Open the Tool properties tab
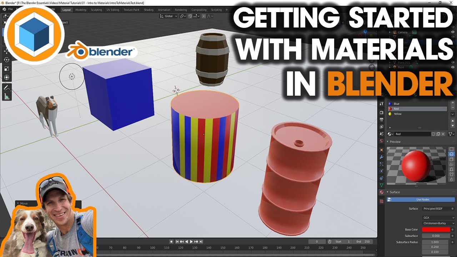The width and height of the screenshot is (457, 257). [381, 103]
